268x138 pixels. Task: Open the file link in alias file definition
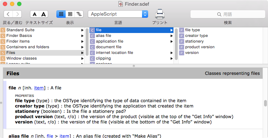pos(50,136)
